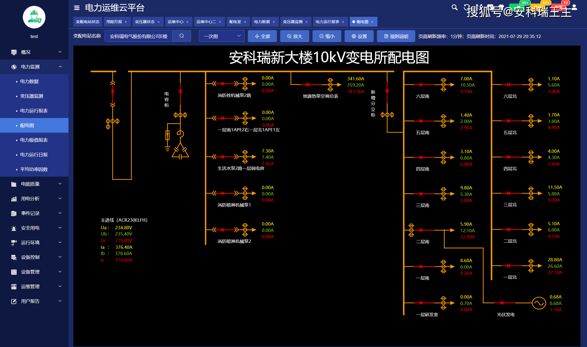
Task: Click the 用电分析 chart icon
Action: [14, 199]
